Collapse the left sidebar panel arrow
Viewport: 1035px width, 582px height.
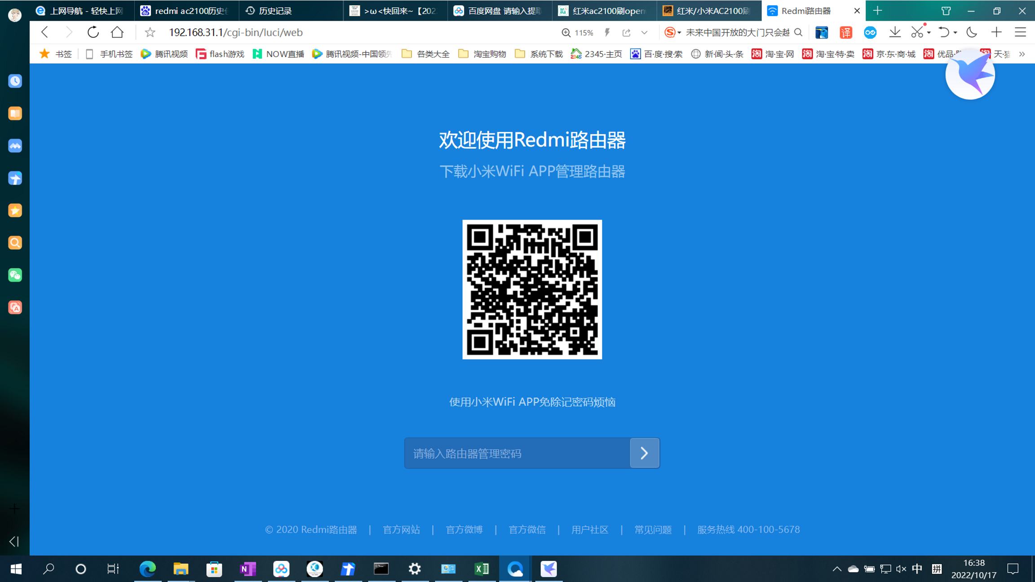point(14,542)
